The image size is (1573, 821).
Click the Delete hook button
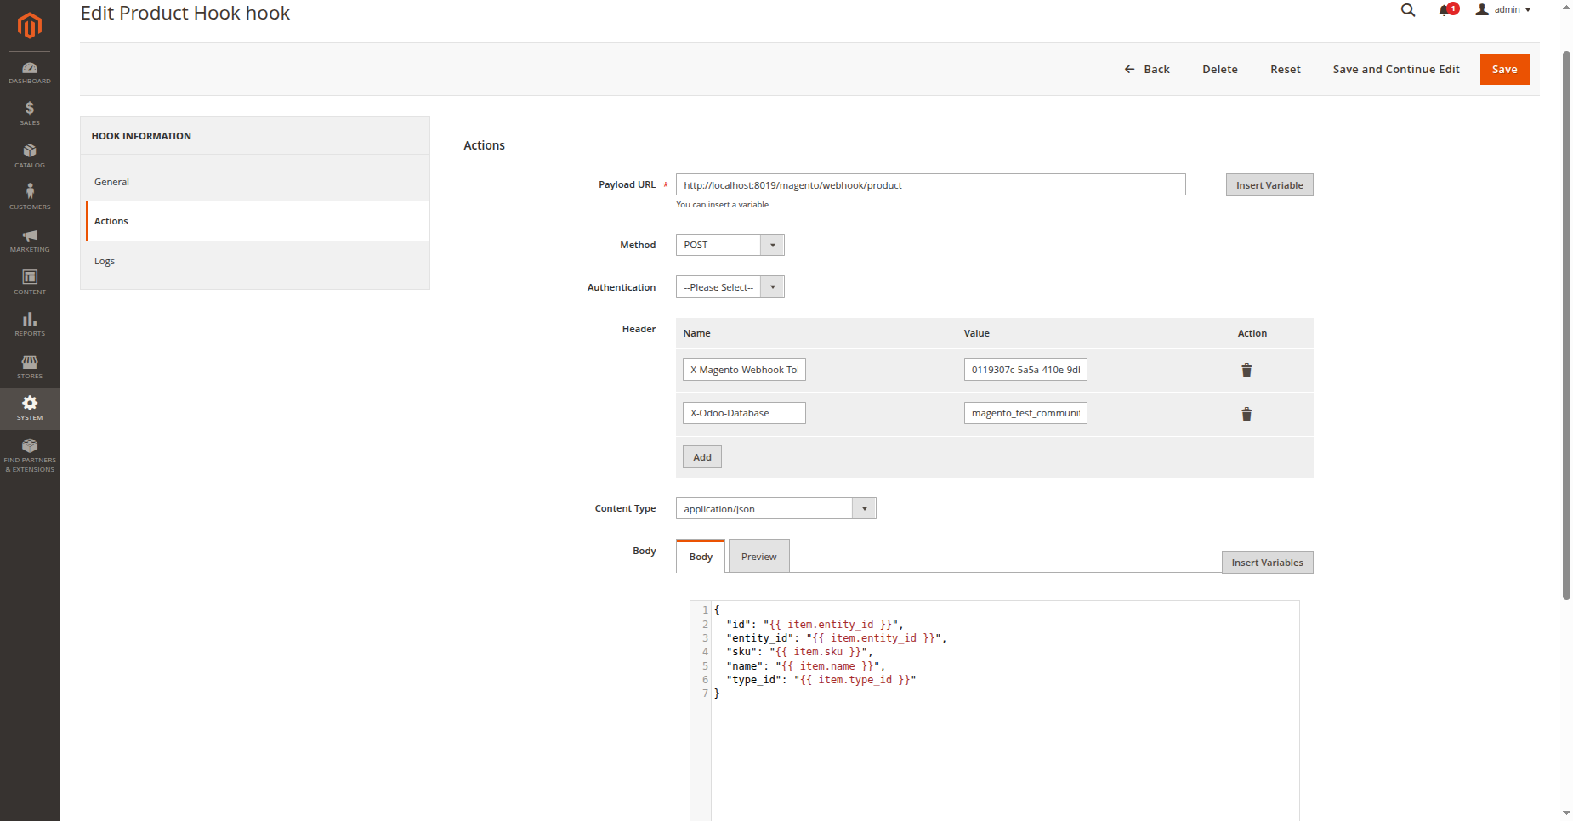[1219, 70]
